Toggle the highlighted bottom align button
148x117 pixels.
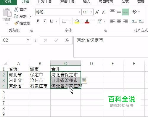click(x=126, y=12)
